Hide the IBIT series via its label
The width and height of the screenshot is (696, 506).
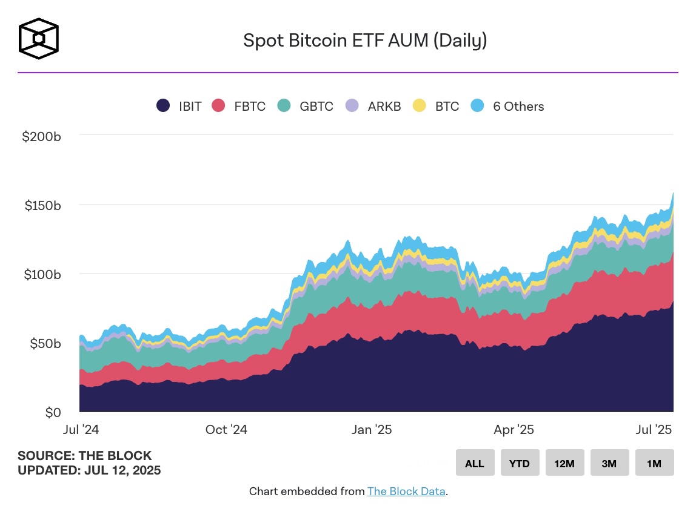pyautogui.click(x=190, y=107)
